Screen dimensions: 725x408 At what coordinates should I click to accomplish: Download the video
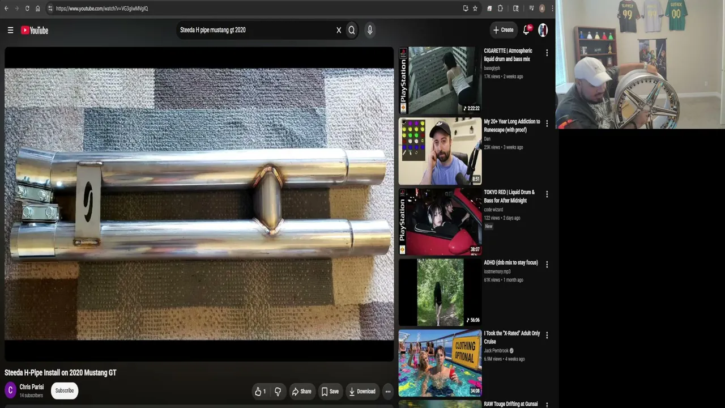pyautogui.click(x=362, y=392)
